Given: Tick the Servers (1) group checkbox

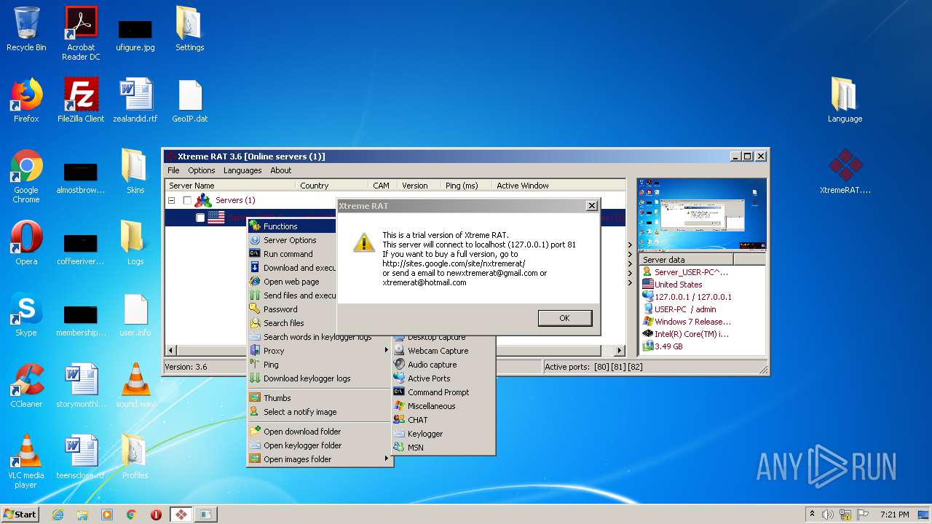Looking at the screenshot, I should pos(187,200).
